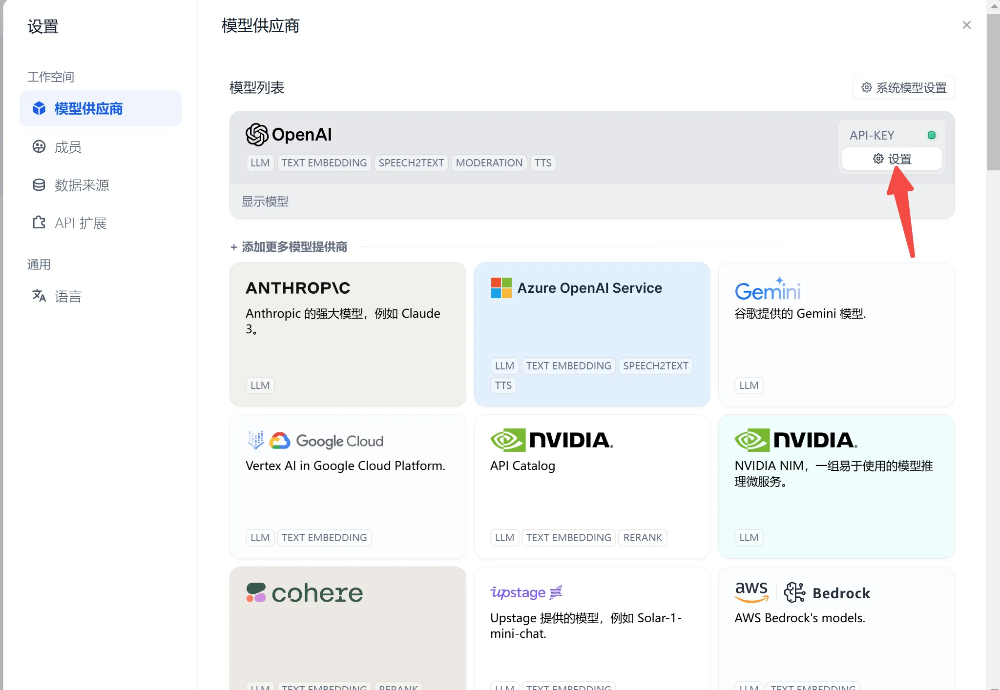Click the translate icon beside 语言
The image size is (1000, 690).
(x=39, y=295)
